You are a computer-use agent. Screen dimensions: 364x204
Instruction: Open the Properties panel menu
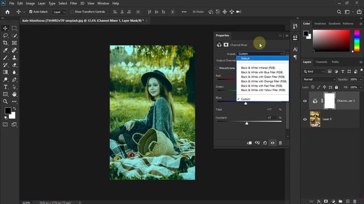click(x=287, y=36)
